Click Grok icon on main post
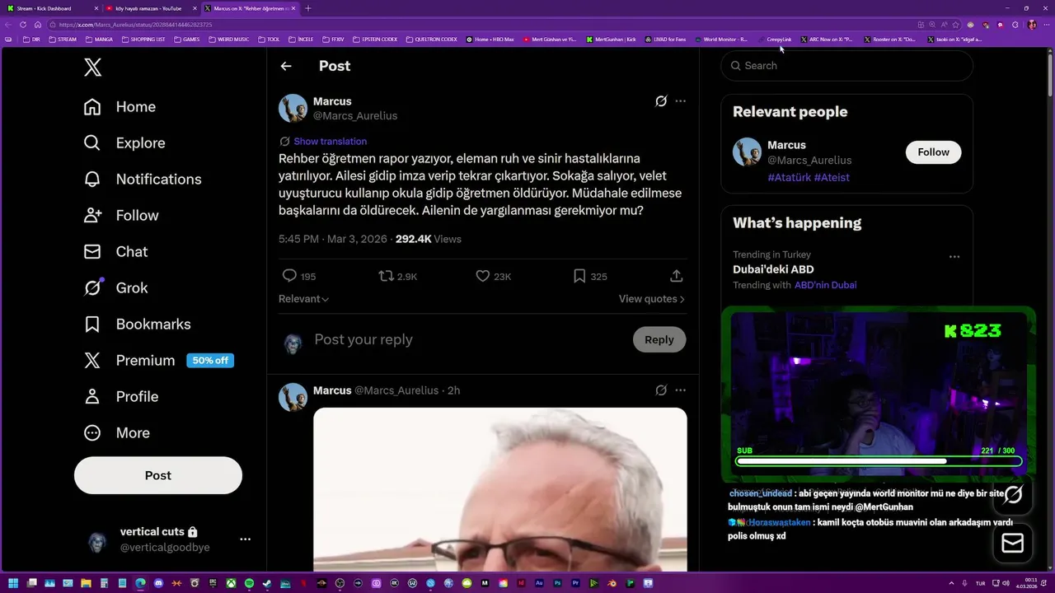This screenshot has height=593, width=1055. [661, 101]
